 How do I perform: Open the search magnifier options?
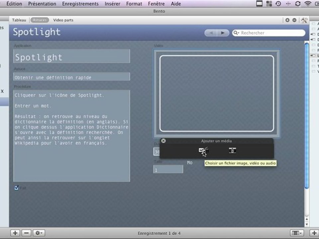click(x=236, y=33)
